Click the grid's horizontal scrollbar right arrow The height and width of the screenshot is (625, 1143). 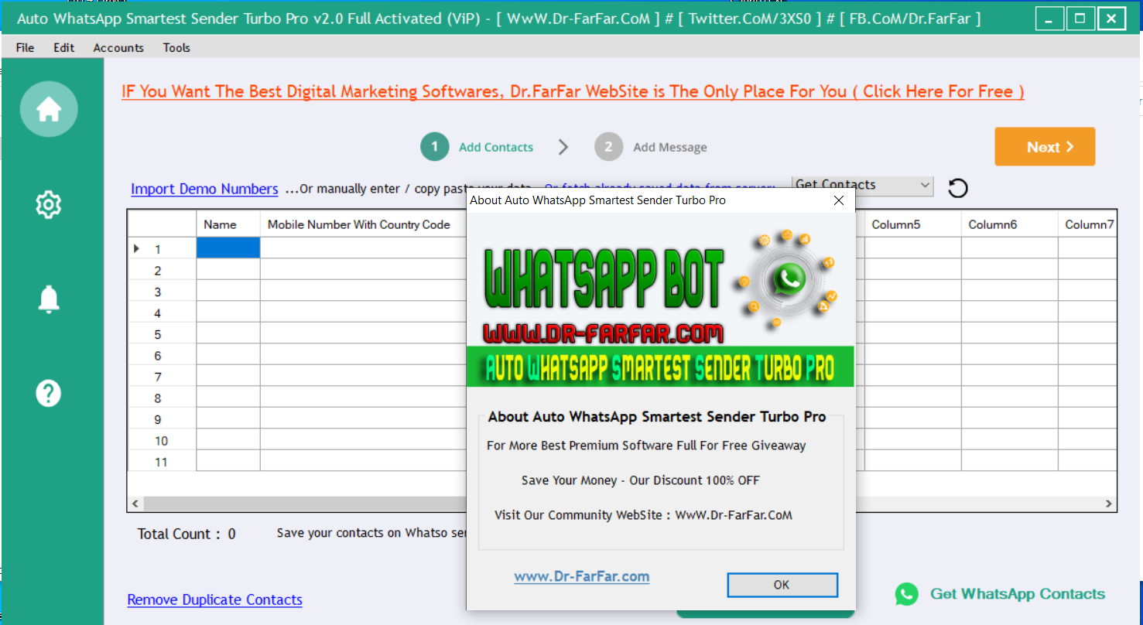[1109, 504]
